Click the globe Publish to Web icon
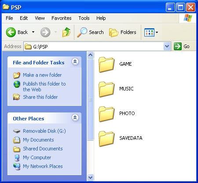The width and height of the screenshot is (198, 183). [17, 84]
